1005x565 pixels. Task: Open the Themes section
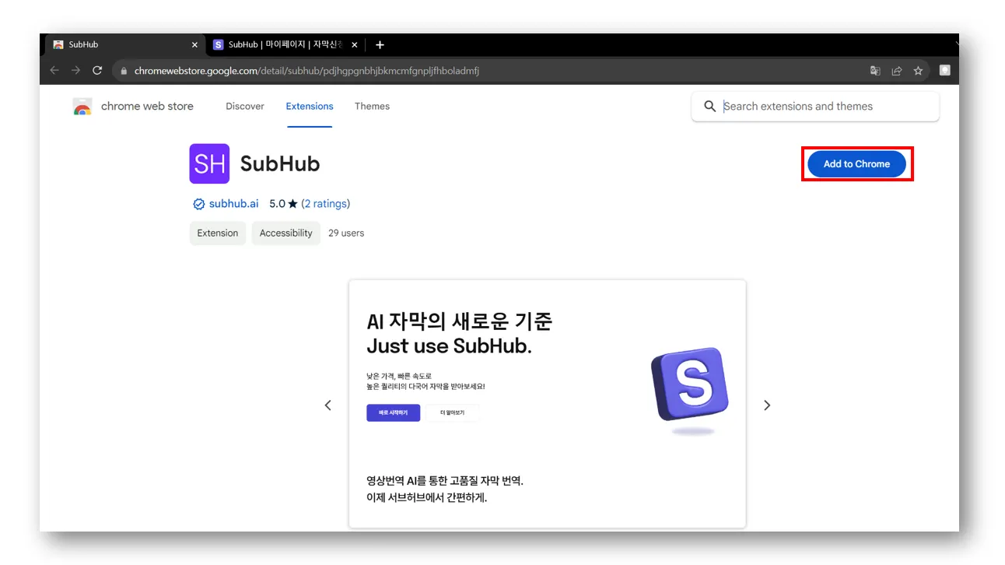coord(372,107)
